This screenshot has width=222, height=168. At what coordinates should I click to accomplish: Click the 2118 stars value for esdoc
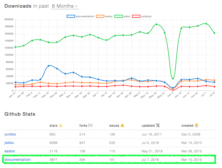pos(54,151)
